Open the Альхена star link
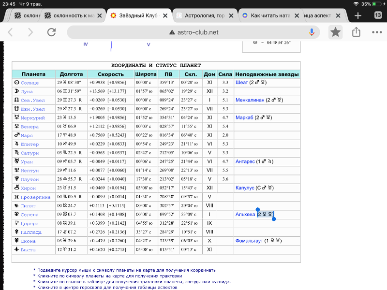This screenshot has height=290, width=387. coord(245,214)
